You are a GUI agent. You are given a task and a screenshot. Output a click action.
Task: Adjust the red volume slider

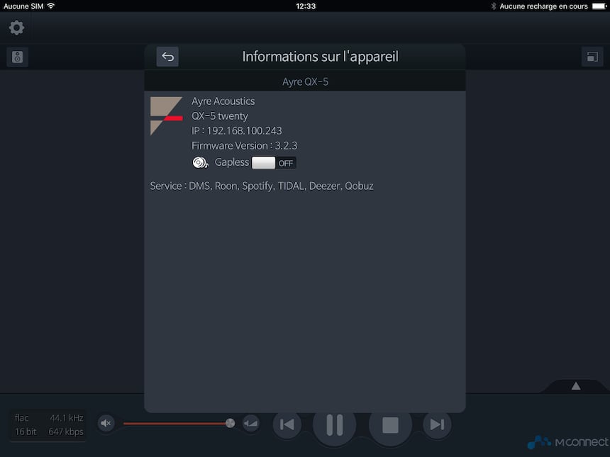[179, 423]
